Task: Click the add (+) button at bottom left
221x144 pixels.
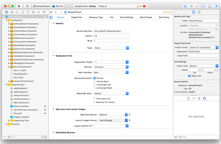Action: point(4,137)
